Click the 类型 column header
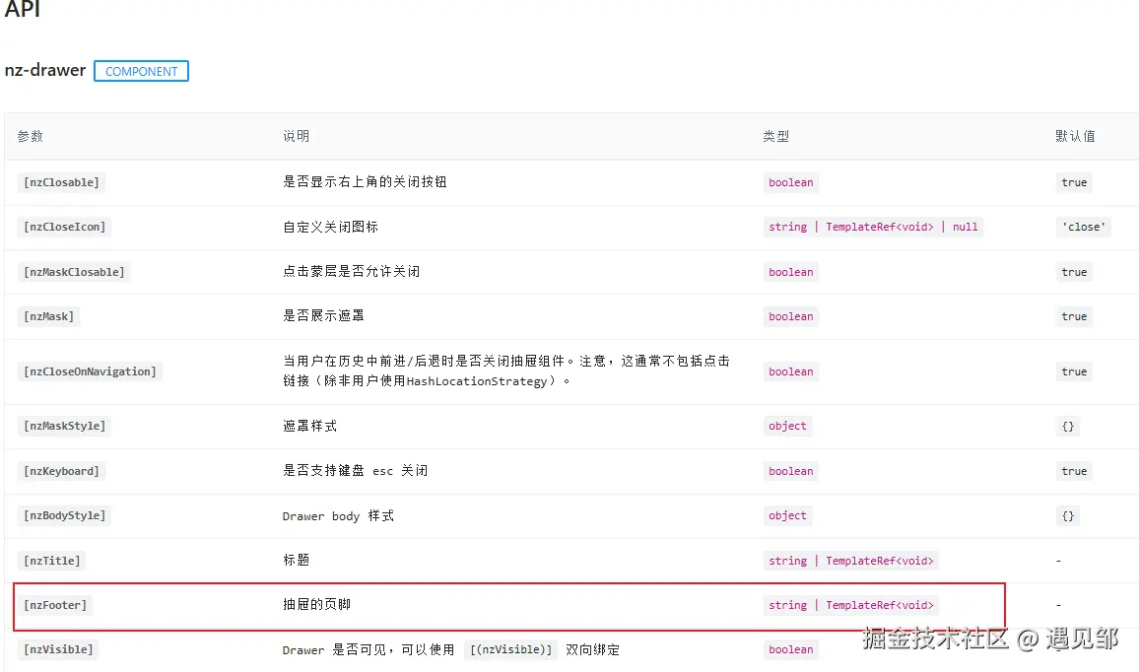 tap(775, 136)
